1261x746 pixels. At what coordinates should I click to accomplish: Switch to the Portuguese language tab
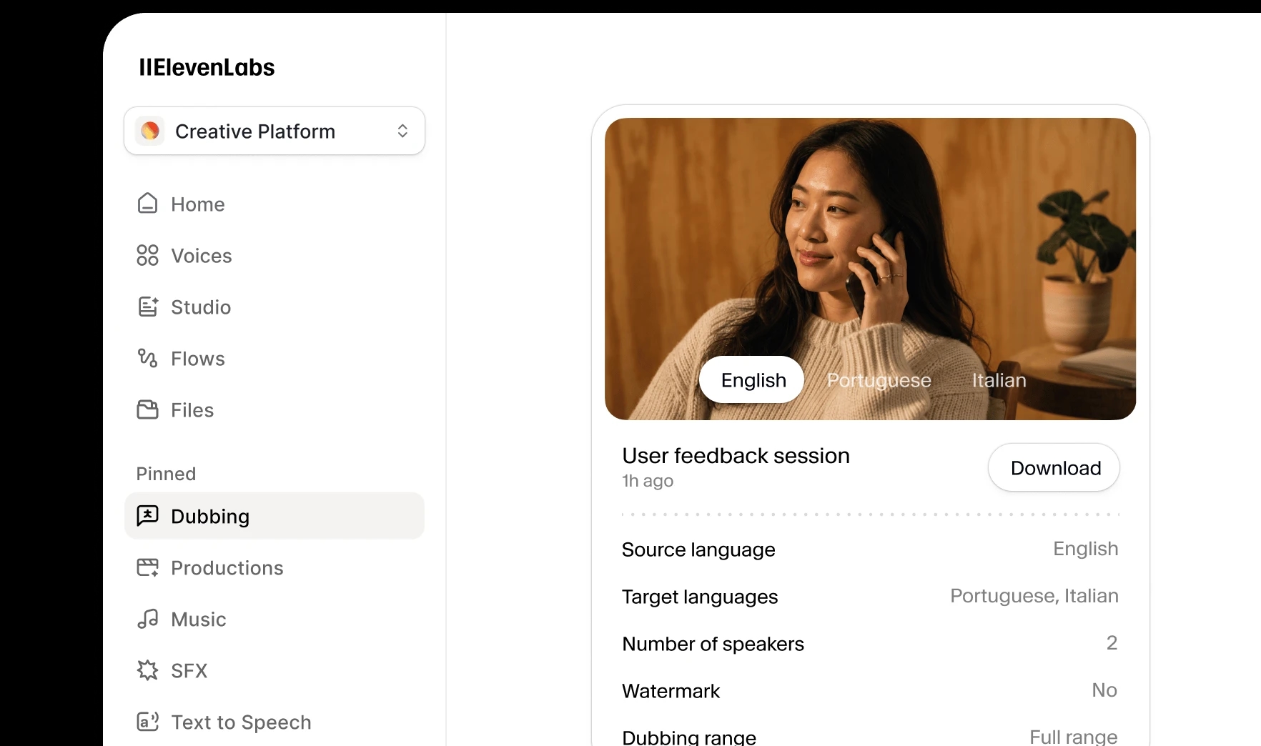tap(879, 380)
